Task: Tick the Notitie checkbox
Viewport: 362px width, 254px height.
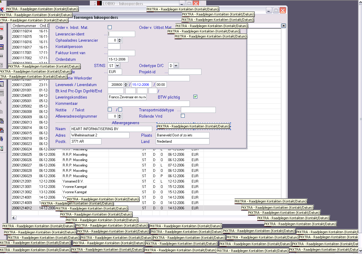Action: [110, 110]
